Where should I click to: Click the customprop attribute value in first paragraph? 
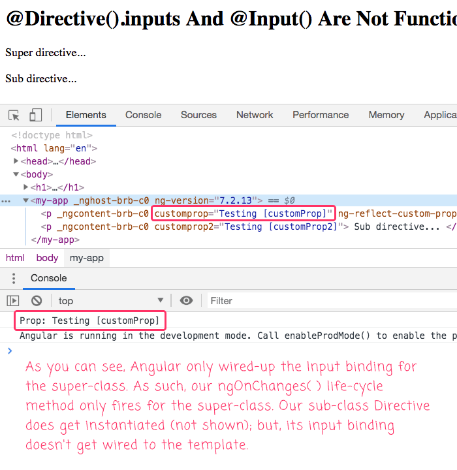pos(272,213)
